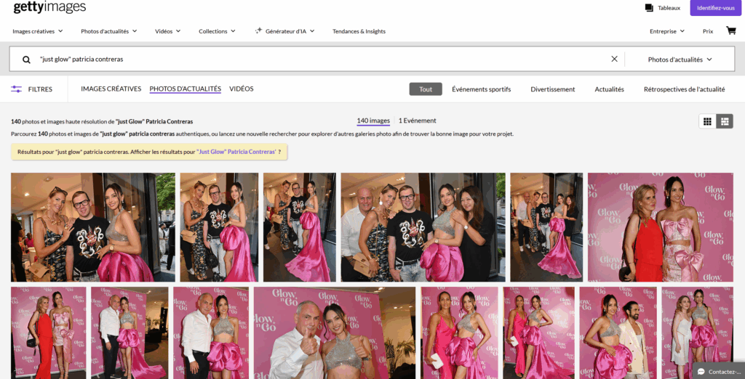Image resolution: width=745 pixels, height=379 pixels.
Task: Filter by Divertissement
Action: 553,89
